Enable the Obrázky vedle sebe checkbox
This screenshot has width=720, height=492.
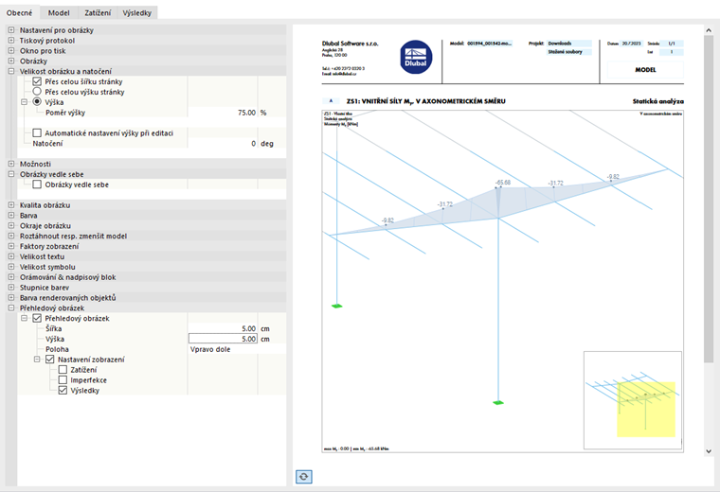tap(37, 184)
